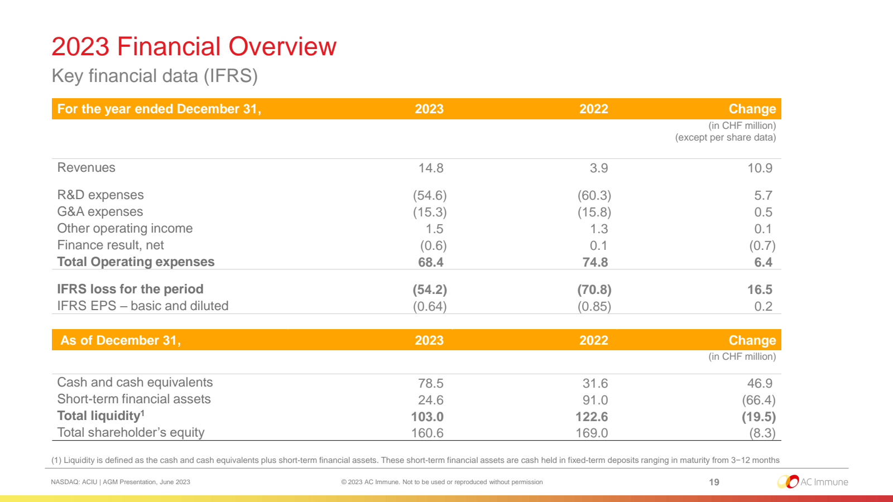
Task: Select 'IFRS loss for the period' label
Action: 130,289
